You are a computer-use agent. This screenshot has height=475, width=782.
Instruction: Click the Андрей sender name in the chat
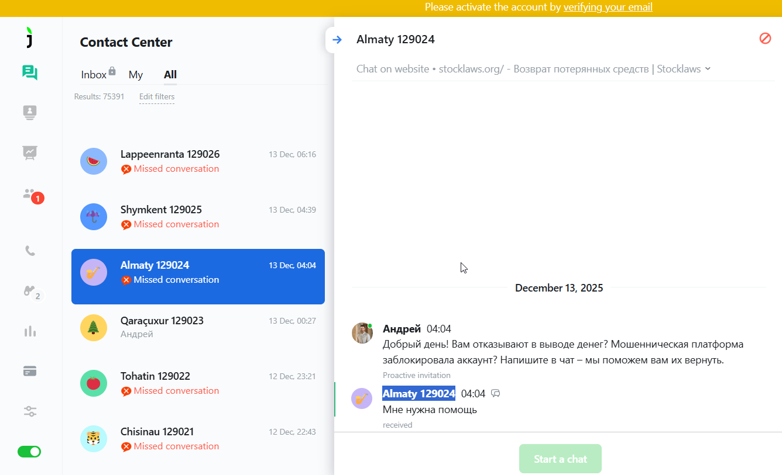click(402, 329)
